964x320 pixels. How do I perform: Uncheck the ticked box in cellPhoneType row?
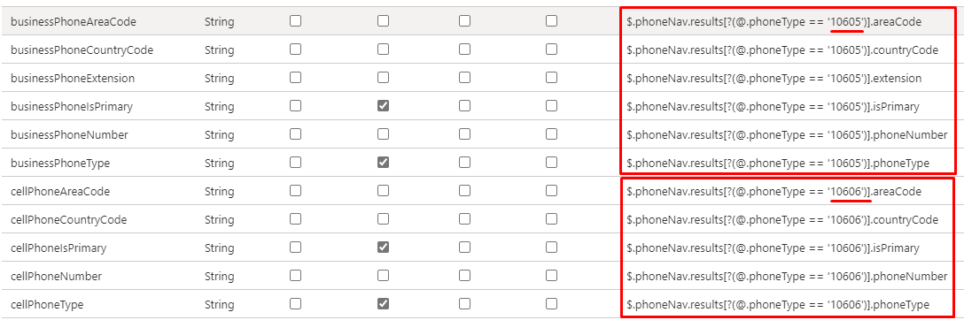click(x=383, y=304)
